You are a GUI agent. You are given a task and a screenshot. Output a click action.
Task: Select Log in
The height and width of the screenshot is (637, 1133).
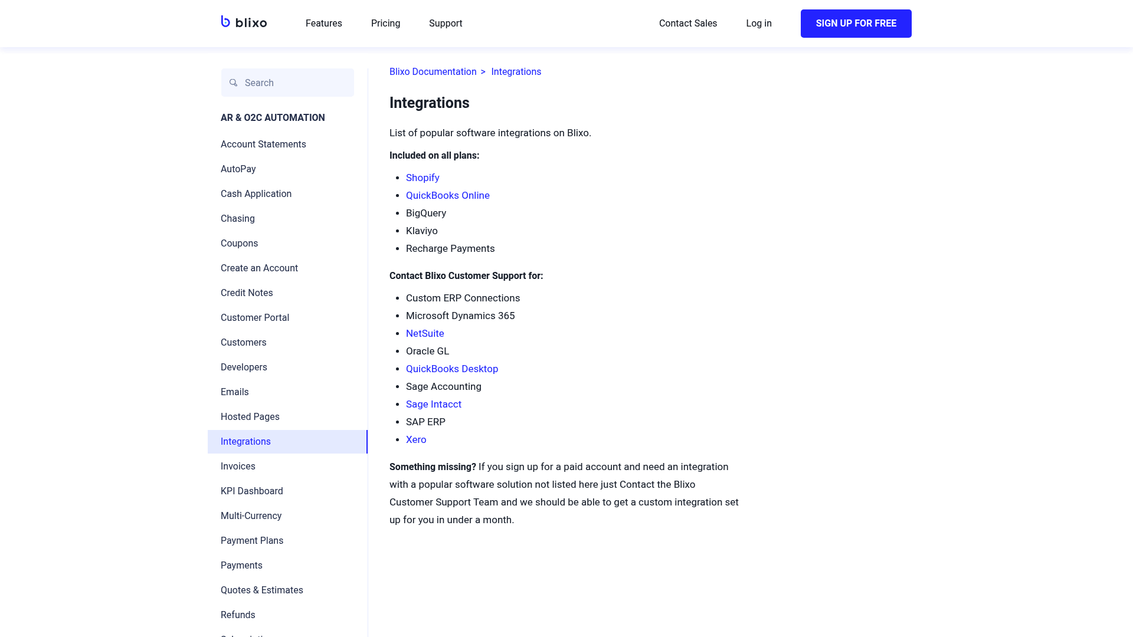click(758, 24)
